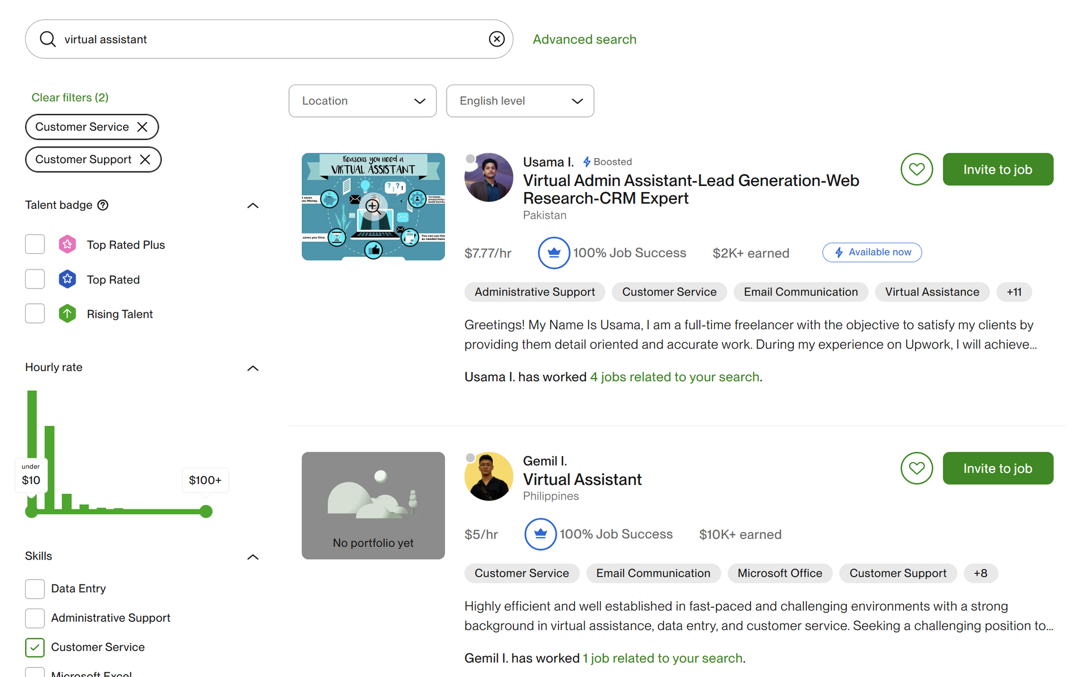Click Usama's Virtual Assistance skill tag
Screen dimensions: 1069x677
[x=932, y=292]
